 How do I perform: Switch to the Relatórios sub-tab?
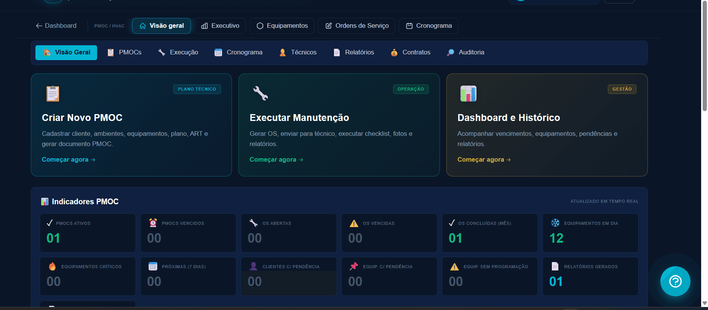point(354,52)
